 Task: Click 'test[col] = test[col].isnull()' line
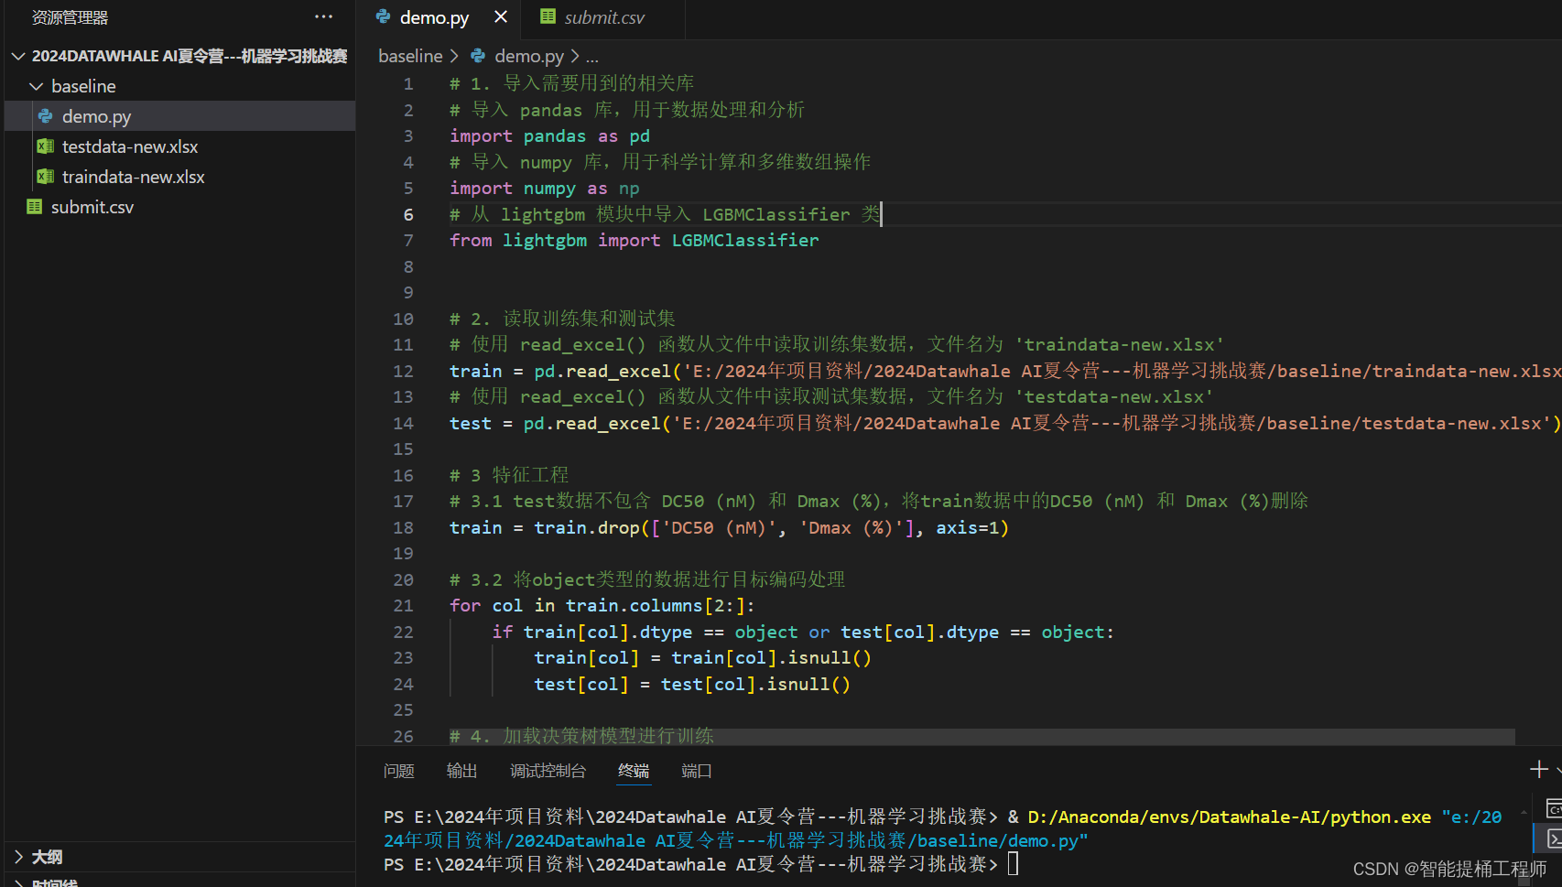[x=692, y=684]
